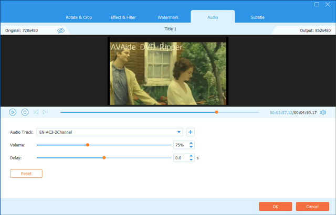Click the Original: 720x480 text
The height and width of the screenshot is (215, 336).
tap(22, 30)
